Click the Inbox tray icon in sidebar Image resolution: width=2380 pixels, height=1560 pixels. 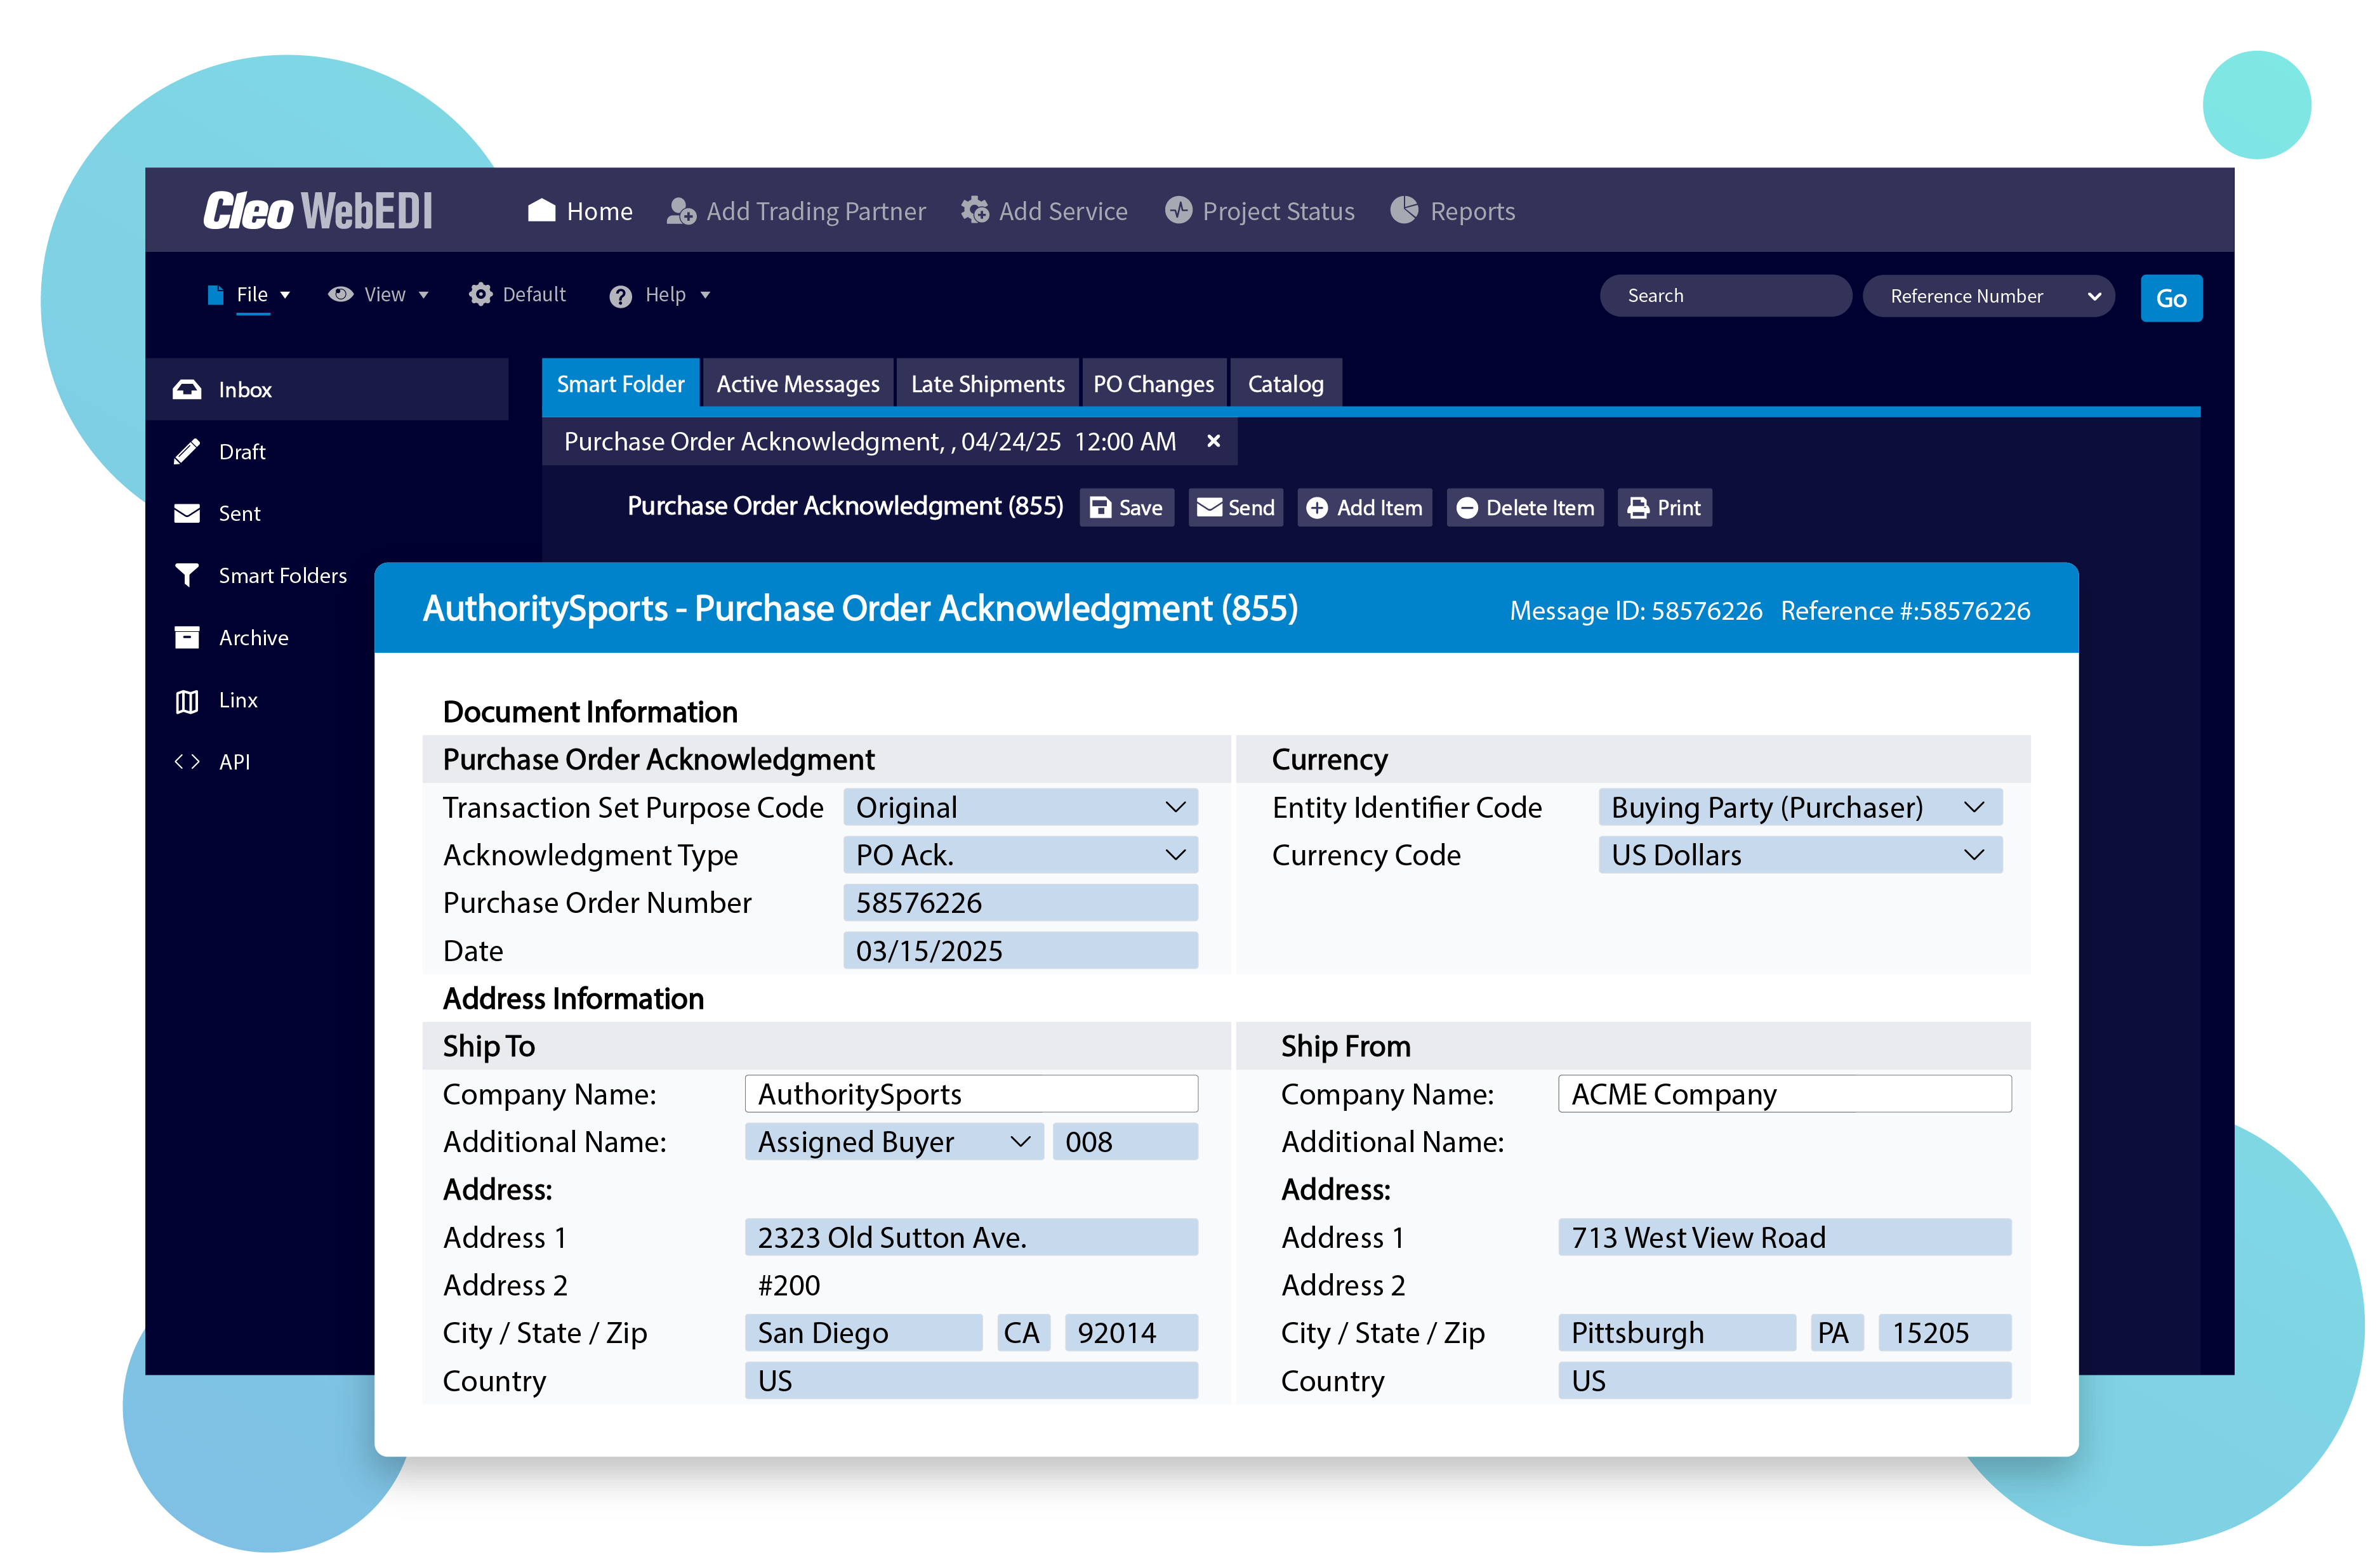pos(187,390)
